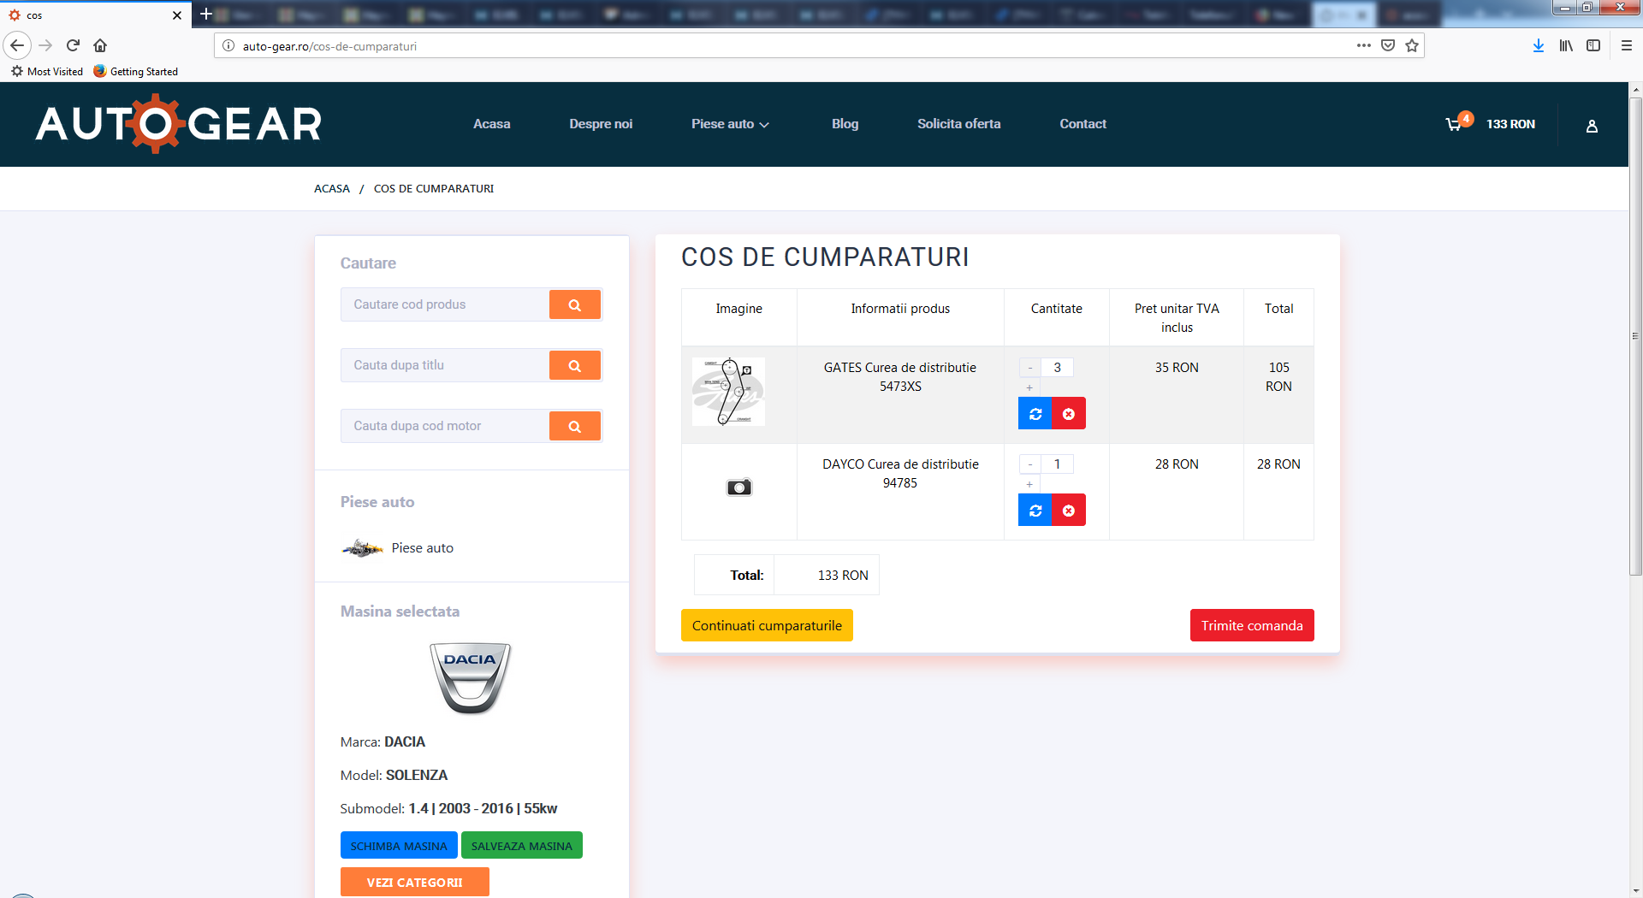Click the DAYCO quantity input showing 1

(x=1058, y=464)
